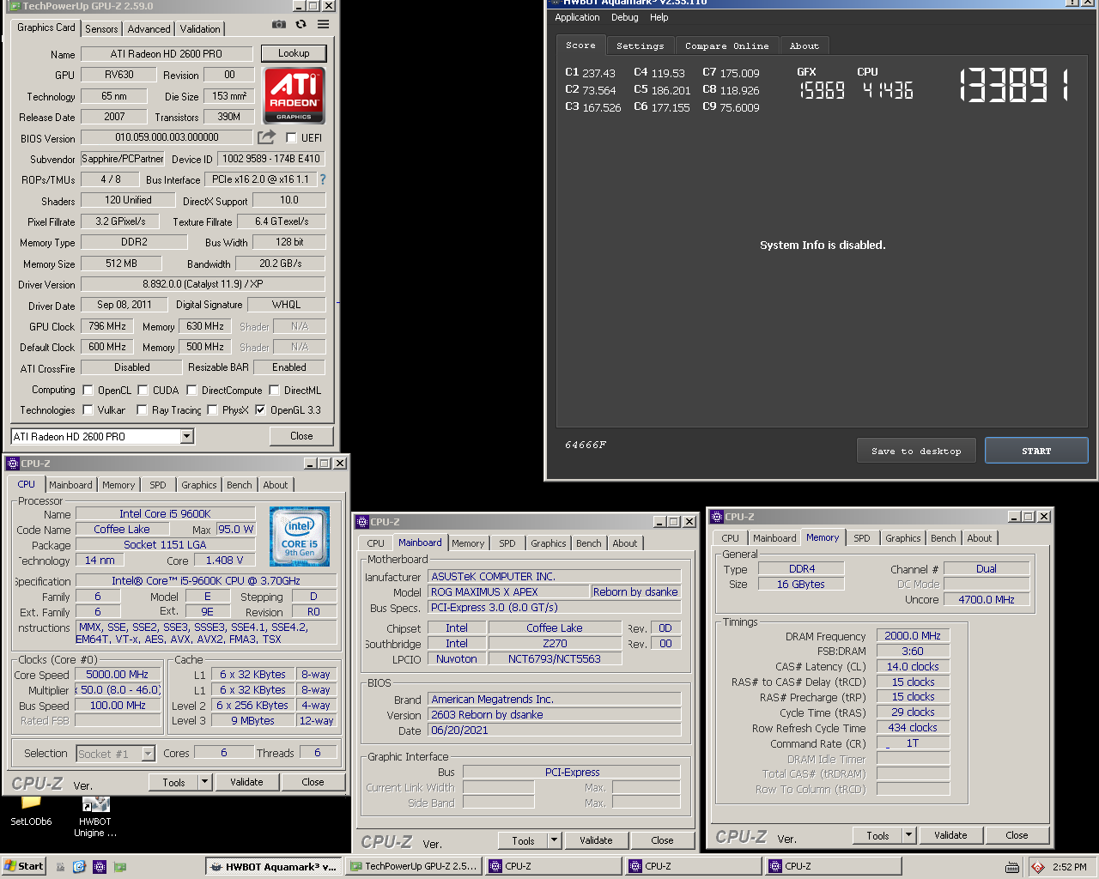
Task: Click Validate in CPU-Z Memory window
Action: coord(950,835)
